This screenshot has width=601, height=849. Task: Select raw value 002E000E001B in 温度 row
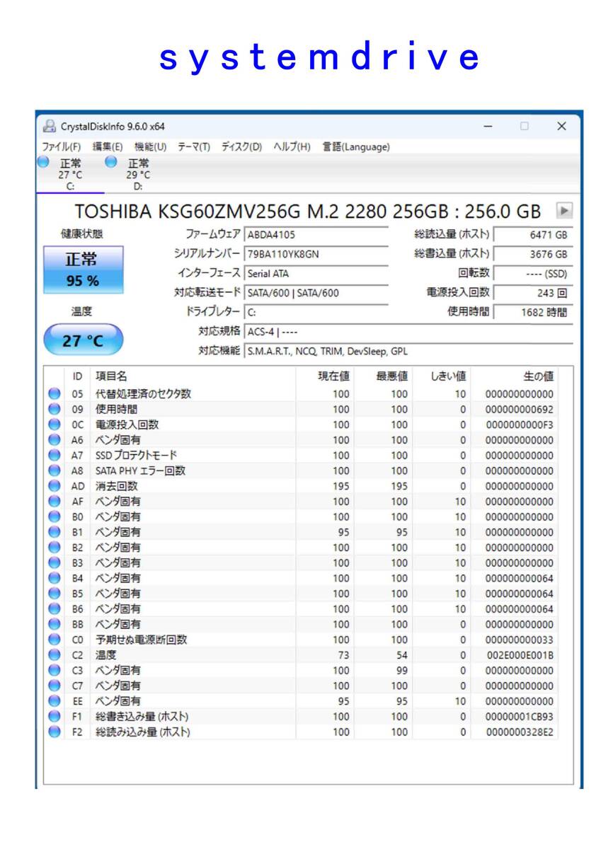point(520,655)
